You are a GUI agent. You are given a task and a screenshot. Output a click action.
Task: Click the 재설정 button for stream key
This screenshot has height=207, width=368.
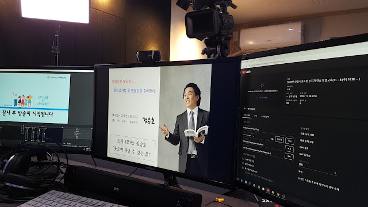click(x=279, y=139)
